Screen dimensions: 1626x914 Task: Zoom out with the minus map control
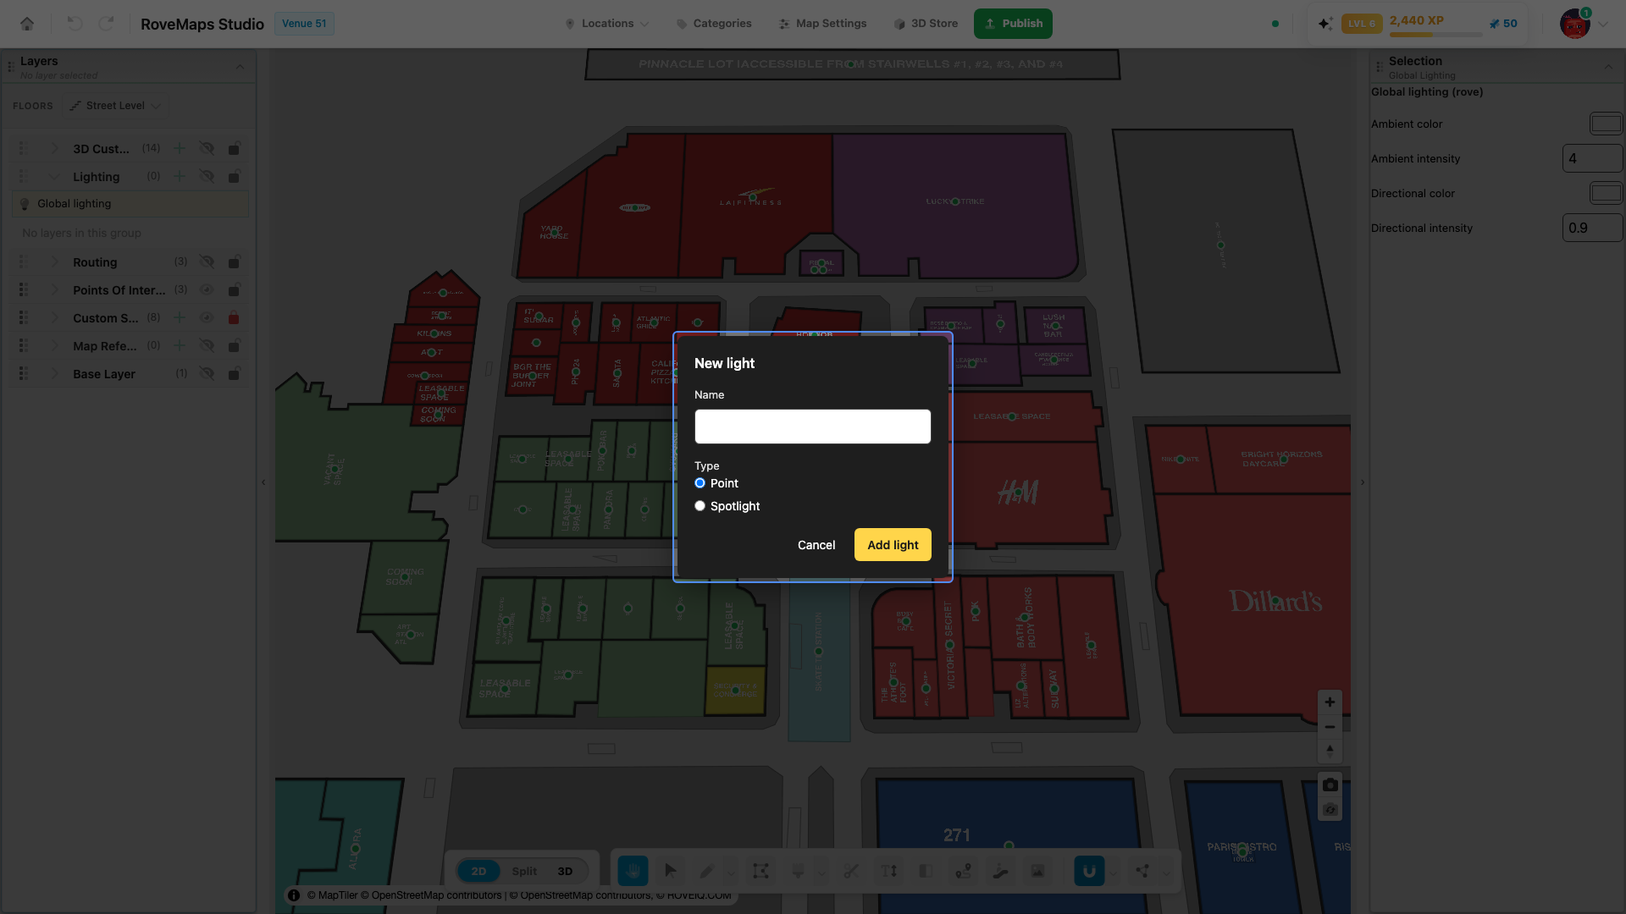pyautogui.click(x=1330, y=727)
